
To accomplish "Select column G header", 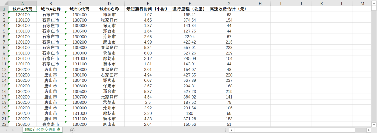I will [229, 3].
